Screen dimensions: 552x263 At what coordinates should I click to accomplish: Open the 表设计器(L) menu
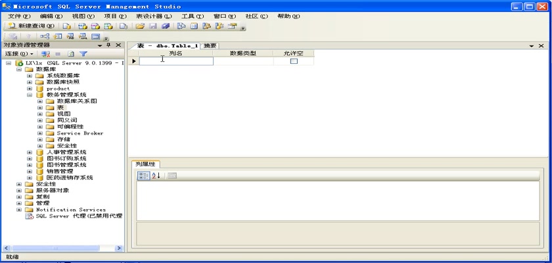(x=154, y=16)
